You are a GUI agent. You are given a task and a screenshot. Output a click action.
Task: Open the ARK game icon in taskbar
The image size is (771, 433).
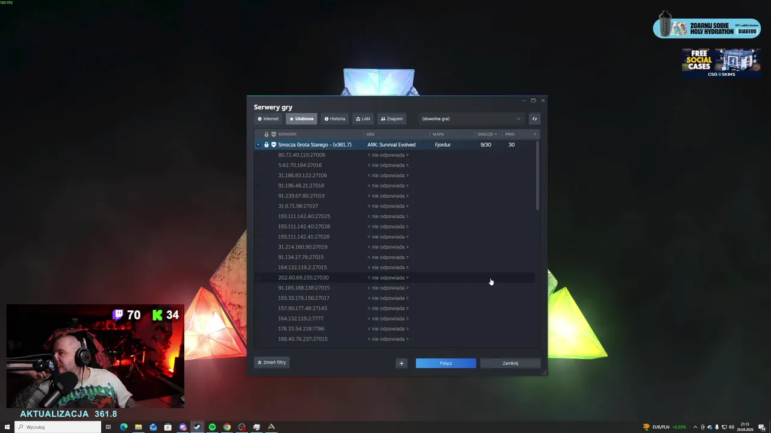pyautogui.click(x=271, y=427)
